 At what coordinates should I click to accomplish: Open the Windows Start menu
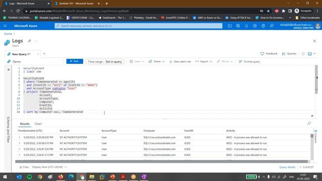[5, 176]
